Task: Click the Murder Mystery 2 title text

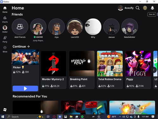Action: (x=53, y=79)
